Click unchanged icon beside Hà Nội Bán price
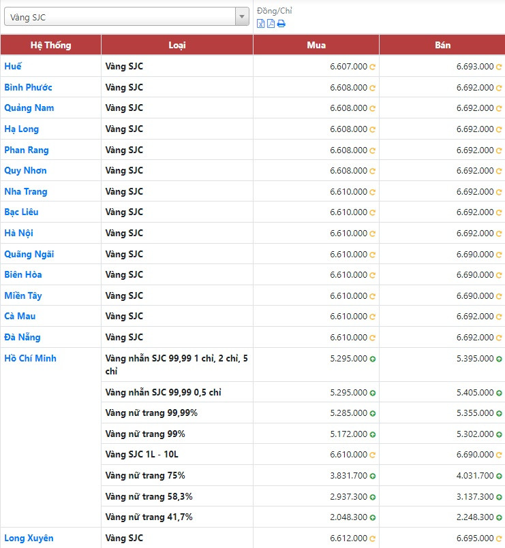Image resolution: width=505 pixels, height=548 pixels. (499, 233)
